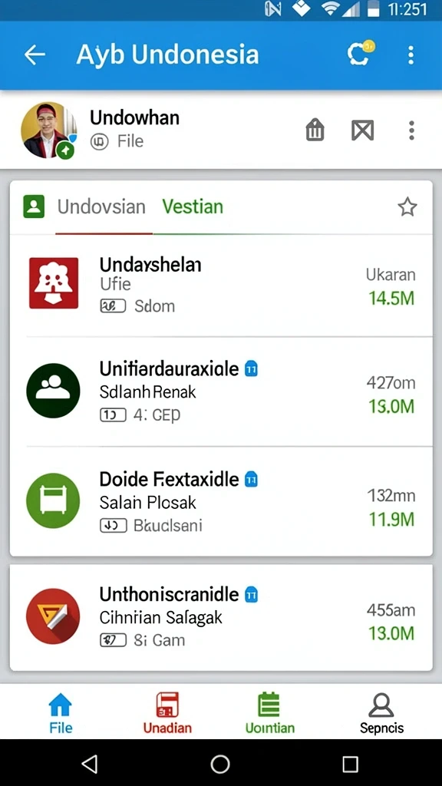This screenshot has height=786, width=442.
Task: Switch to the Undovsian tab
Action: (101, 206)
